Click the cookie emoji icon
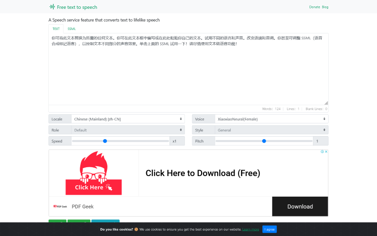377x236 pixels. pos(136,229)
